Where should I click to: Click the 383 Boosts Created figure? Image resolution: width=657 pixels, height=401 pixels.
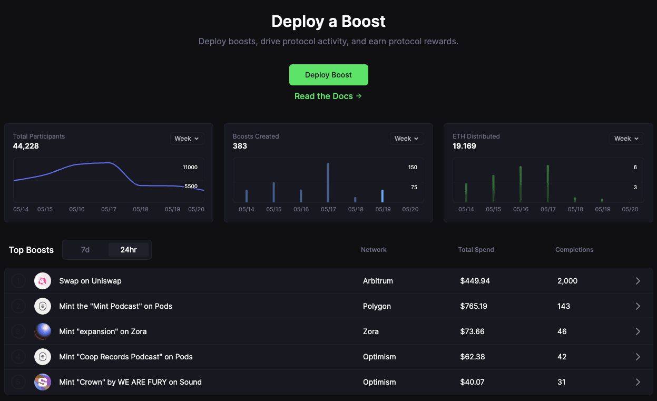click(x=240, y=146)
